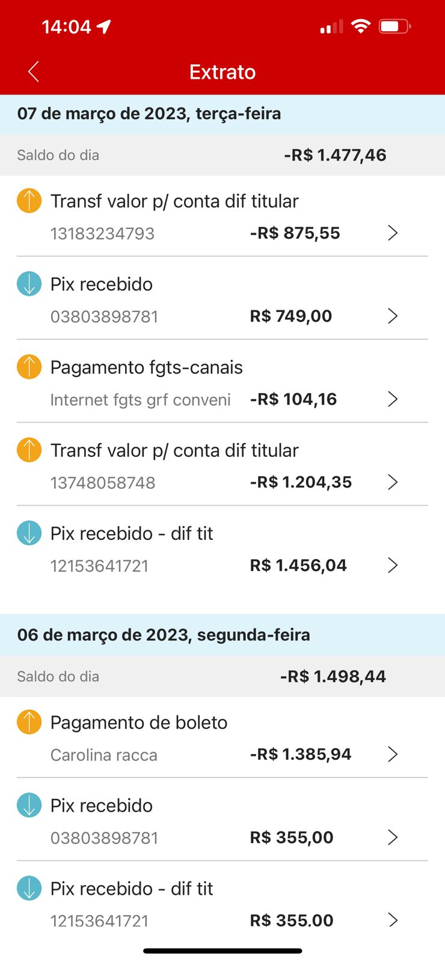Click blue incoming icon beside R$ 749,00 Pix
Viewport: 445px width, 962px height.
29,284
